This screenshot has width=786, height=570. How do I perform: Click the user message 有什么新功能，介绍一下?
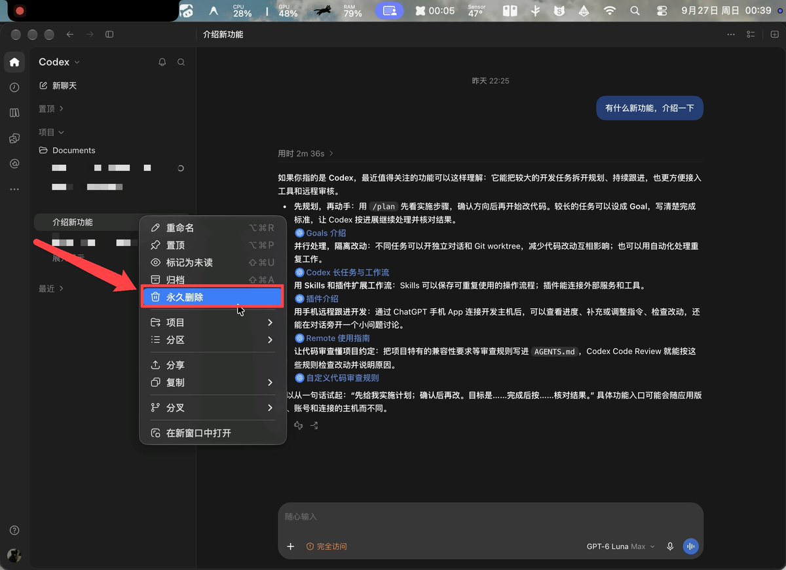point(650,108)
